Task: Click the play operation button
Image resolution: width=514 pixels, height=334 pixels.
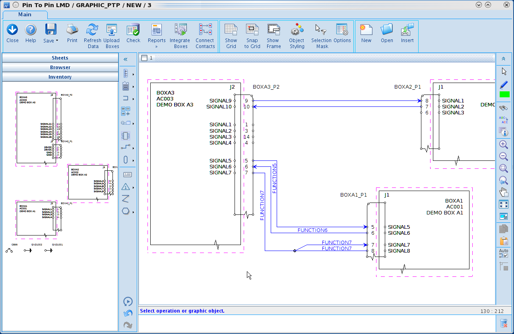Action: tap(128, 301)
